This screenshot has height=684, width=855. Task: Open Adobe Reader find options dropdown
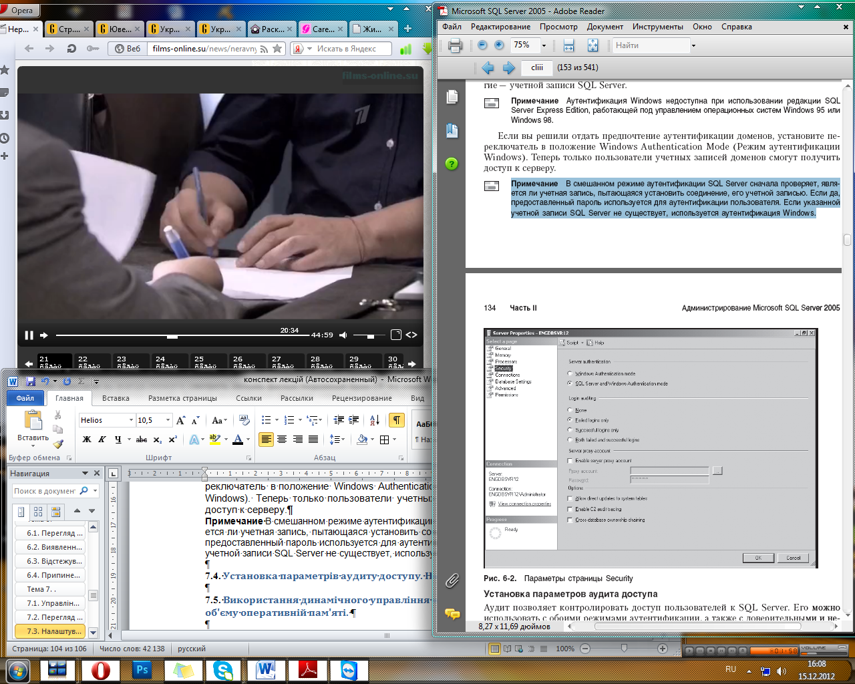coord(693,45)
